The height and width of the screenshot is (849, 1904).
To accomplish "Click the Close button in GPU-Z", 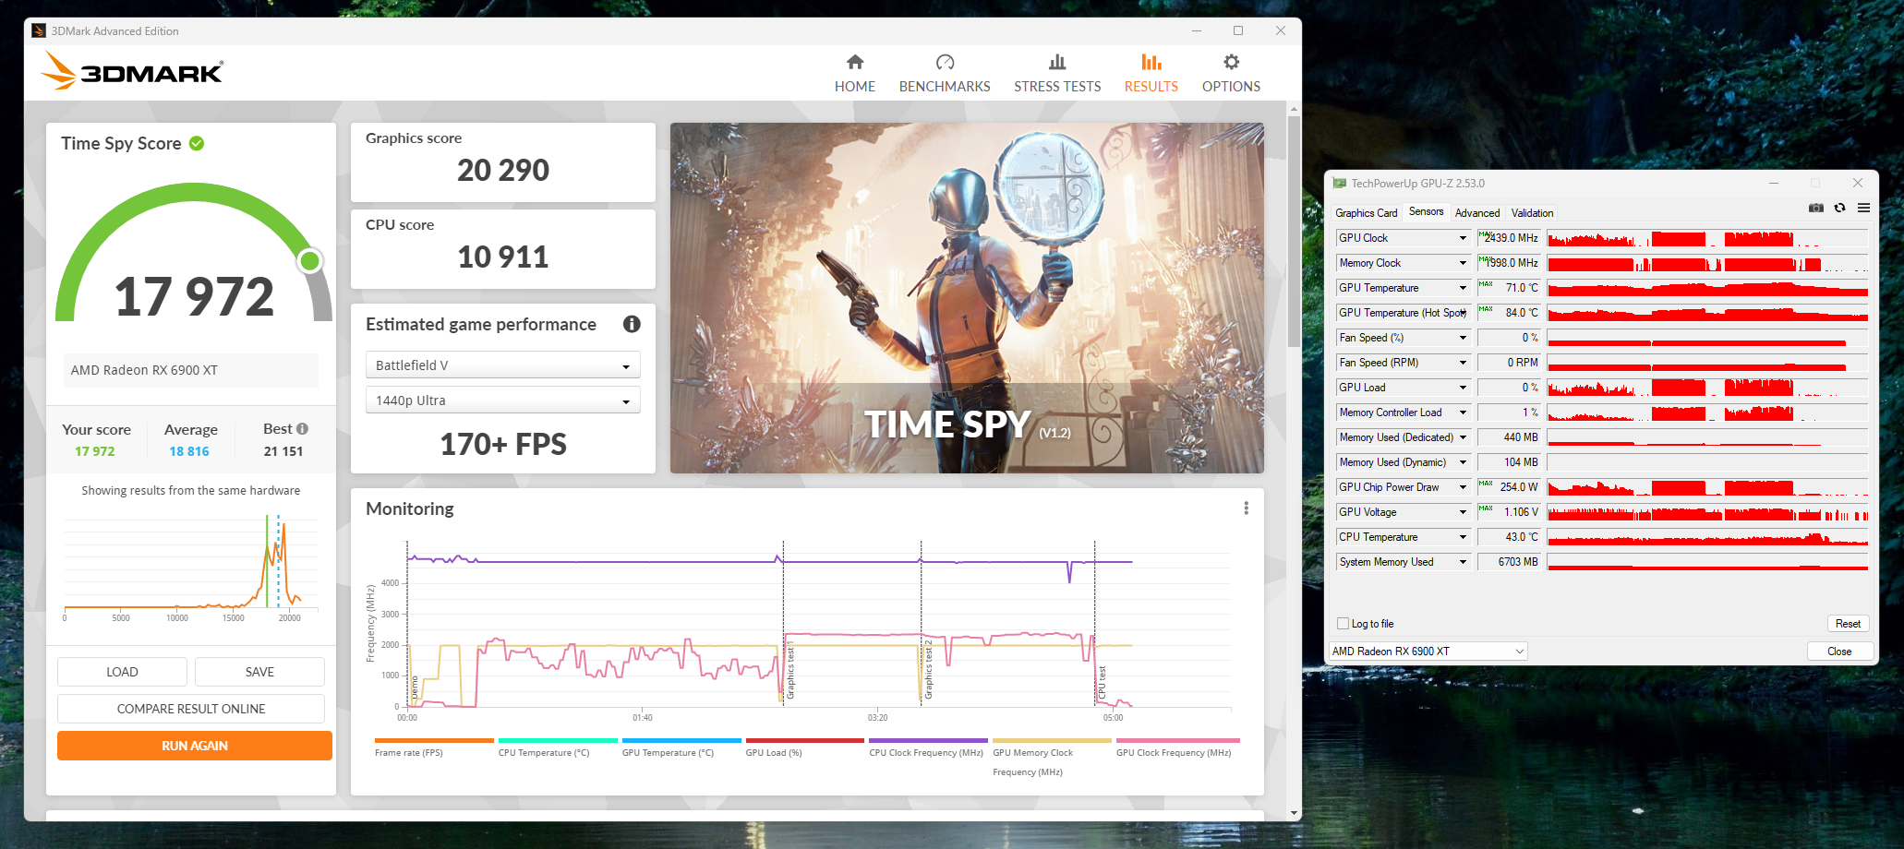I will pyautogui.click(x=1839, y=652).
